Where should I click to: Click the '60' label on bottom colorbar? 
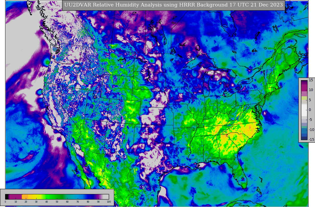click(67, 202)
